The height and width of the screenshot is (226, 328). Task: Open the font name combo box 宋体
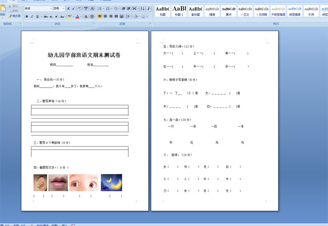[x=38, y=8]
